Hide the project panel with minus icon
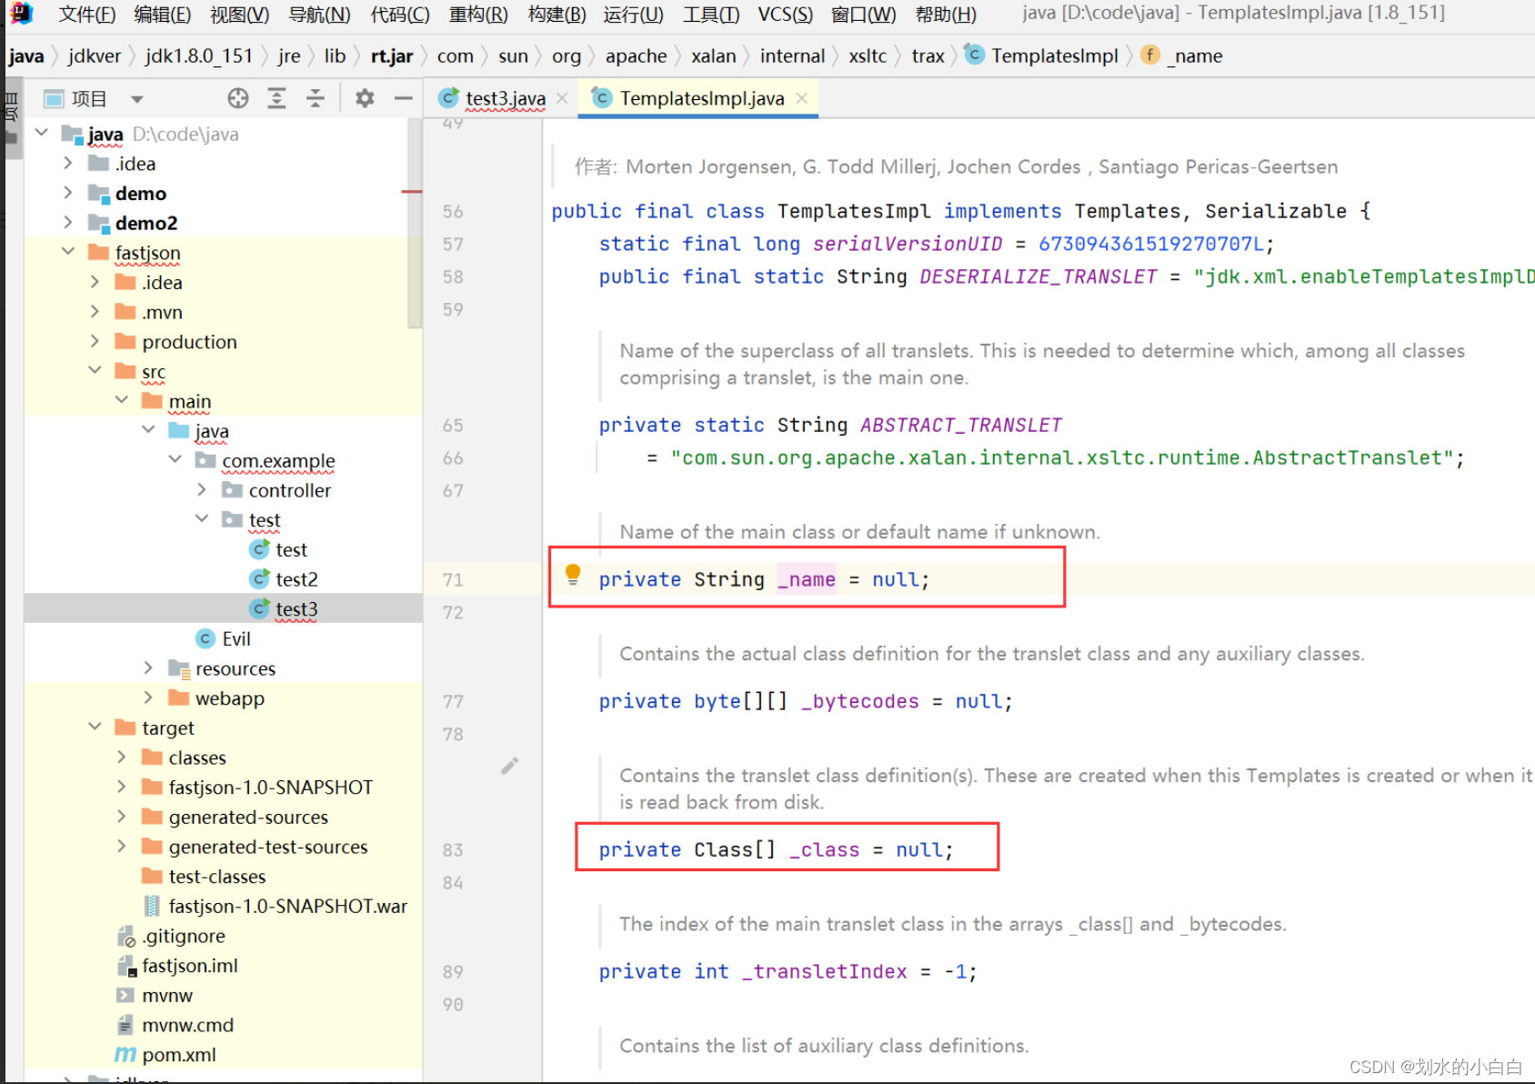Viewport: 1535px width, 1084px height. (403, 98)
